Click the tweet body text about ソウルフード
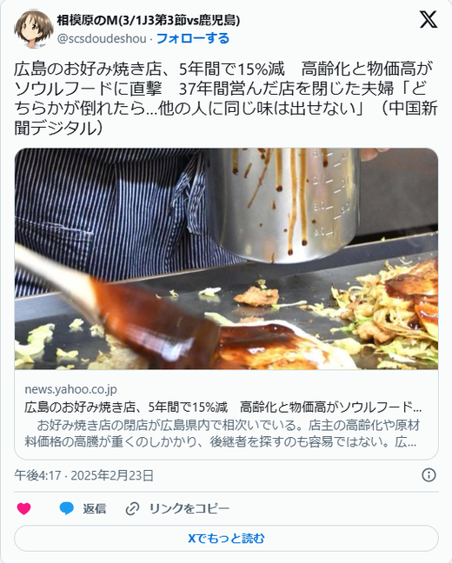This screenshot has height=563, width=452. click(226, 98)
